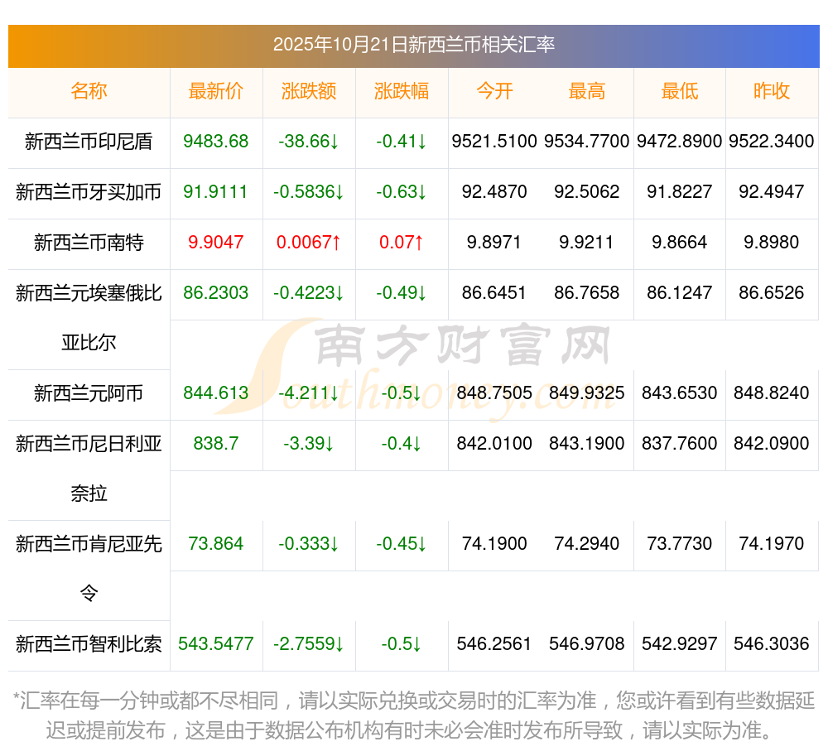The width and height of the screenshot is (828, 756).
Task: Click the previous close 848.8240
Action: (x=772, y=392)
